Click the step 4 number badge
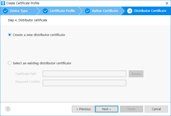Image resolution: width=171 pixels, height=116 pixels. [x=130, y=11]
